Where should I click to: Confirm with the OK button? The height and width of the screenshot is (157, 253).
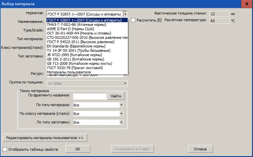78,149
